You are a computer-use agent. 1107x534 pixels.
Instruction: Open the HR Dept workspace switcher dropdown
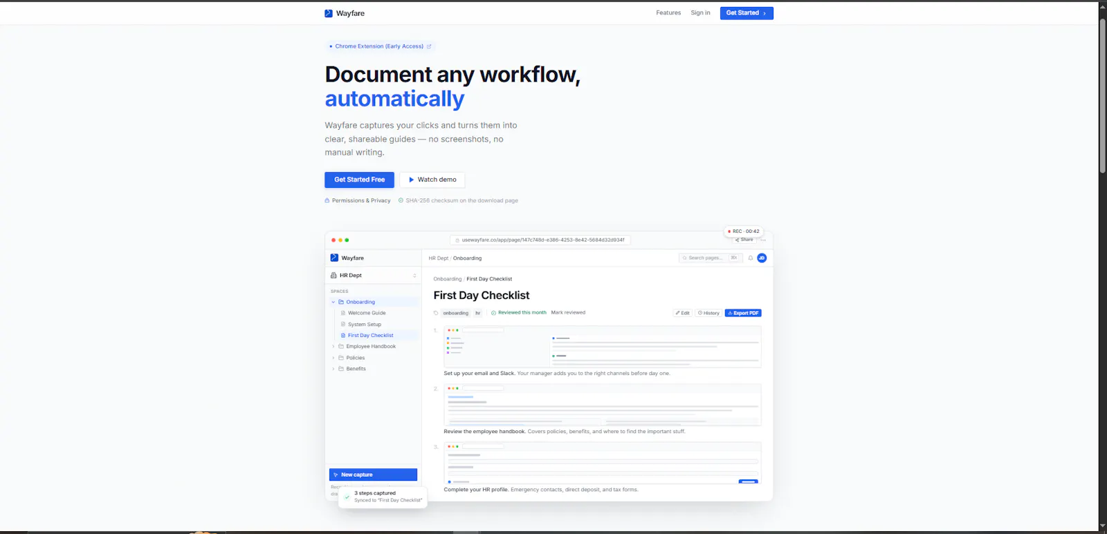373,276
